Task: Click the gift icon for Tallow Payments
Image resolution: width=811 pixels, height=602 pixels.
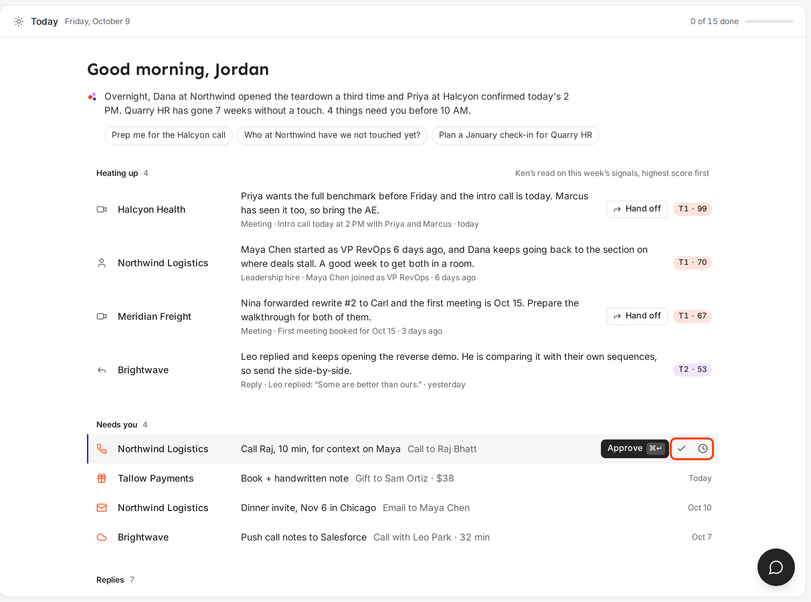Action: [x=102, y=479]
